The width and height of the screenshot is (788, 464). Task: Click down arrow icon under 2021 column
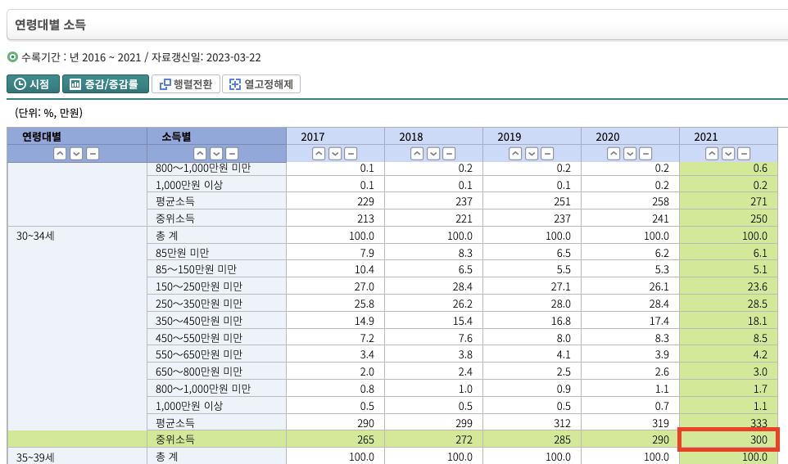tap(727, 154)
